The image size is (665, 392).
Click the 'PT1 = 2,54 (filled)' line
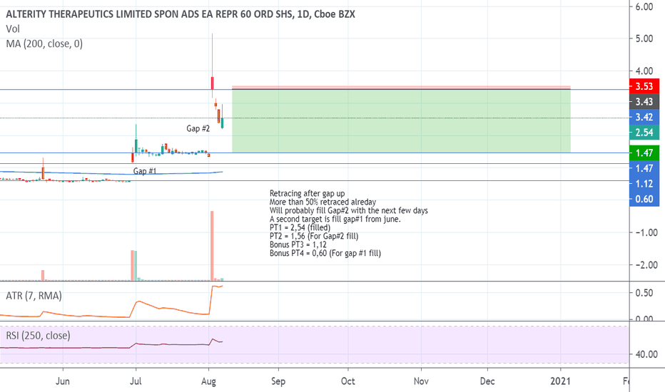pyautogui.click(x=300, y=227)
